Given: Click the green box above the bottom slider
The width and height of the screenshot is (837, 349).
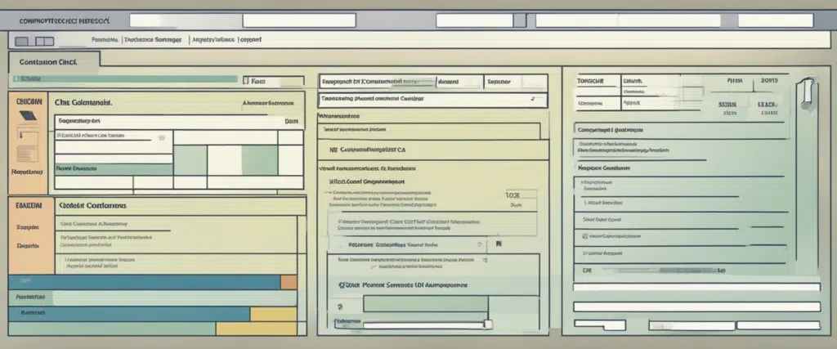Looking at the screenshot, I should point(425,304).
